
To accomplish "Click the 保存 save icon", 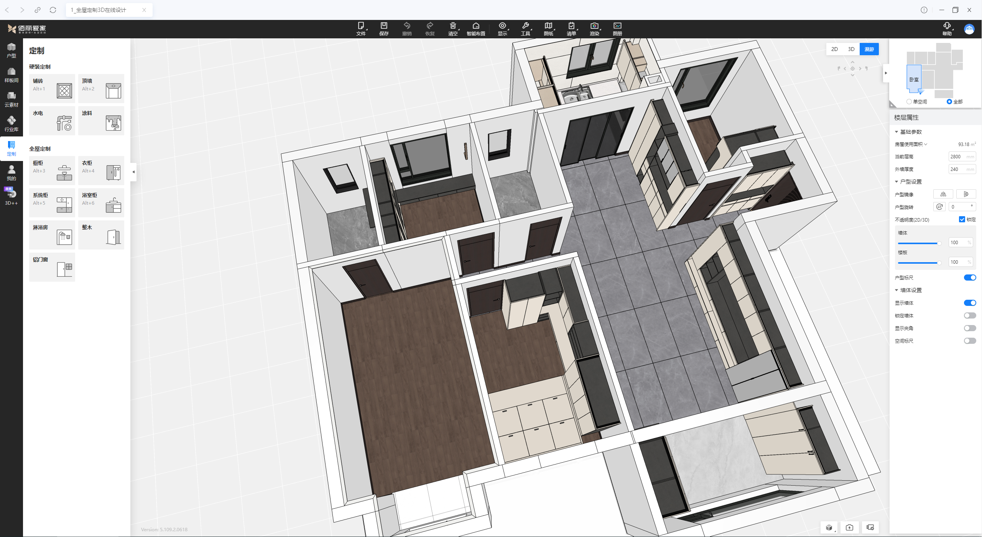I will [x=383, y=29].
